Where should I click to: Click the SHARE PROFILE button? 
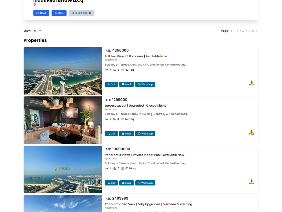click(x=81, y=13)
